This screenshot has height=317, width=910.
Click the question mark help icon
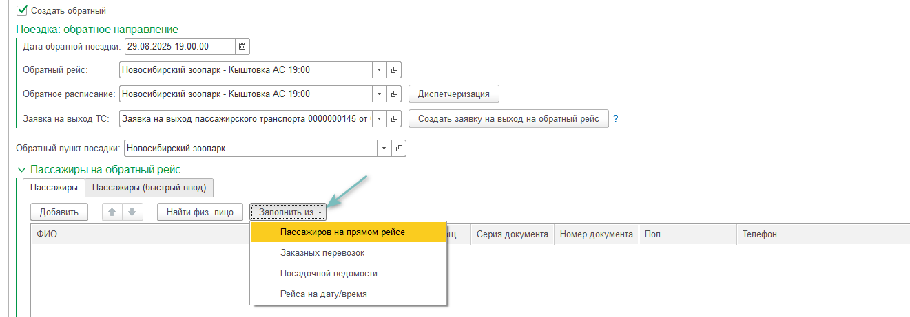coord(616,119)
